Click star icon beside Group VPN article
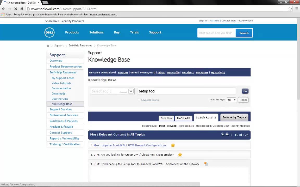This screenshot has width=300, height=187. 180,155
